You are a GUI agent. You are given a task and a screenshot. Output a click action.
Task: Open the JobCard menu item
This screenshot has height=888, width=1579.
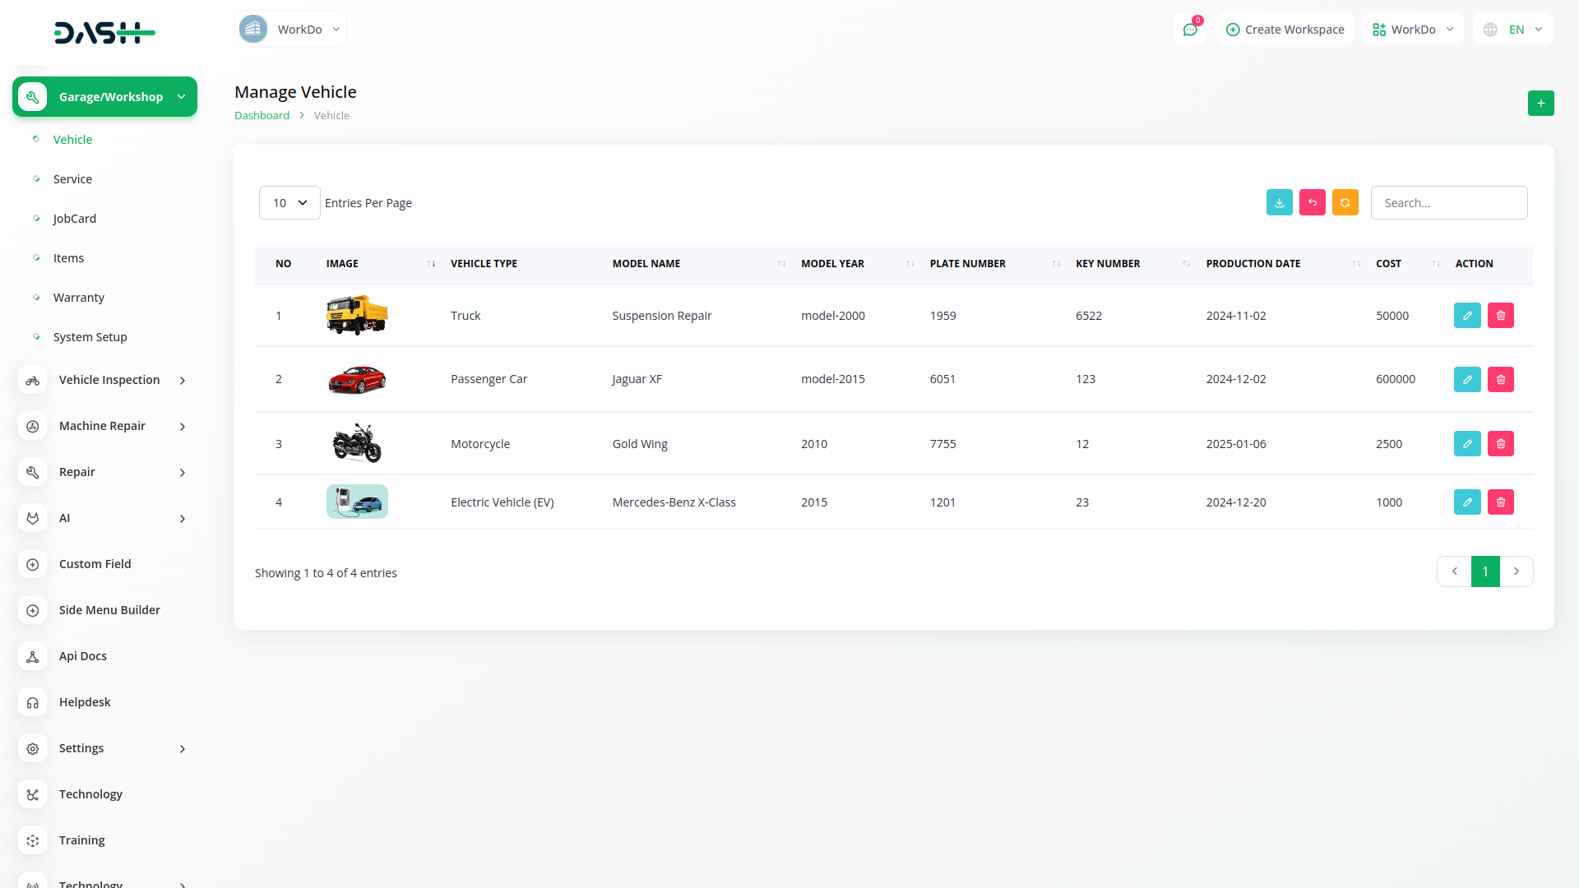point(75,219)
